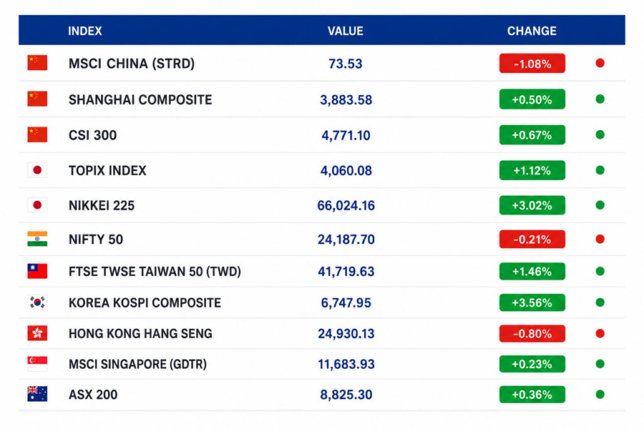Click the value 6,747.95
The width and height of the screenshot is (644, 429).
346,303
